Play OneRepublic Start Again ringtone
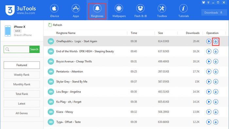This screenshot has width=229, height=129. coord(209,41)
